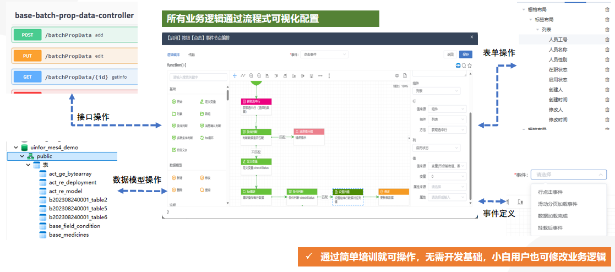Click trash icon beside 启用状态
This screenshot has height=272, width=615.
[x=607, y=79]
